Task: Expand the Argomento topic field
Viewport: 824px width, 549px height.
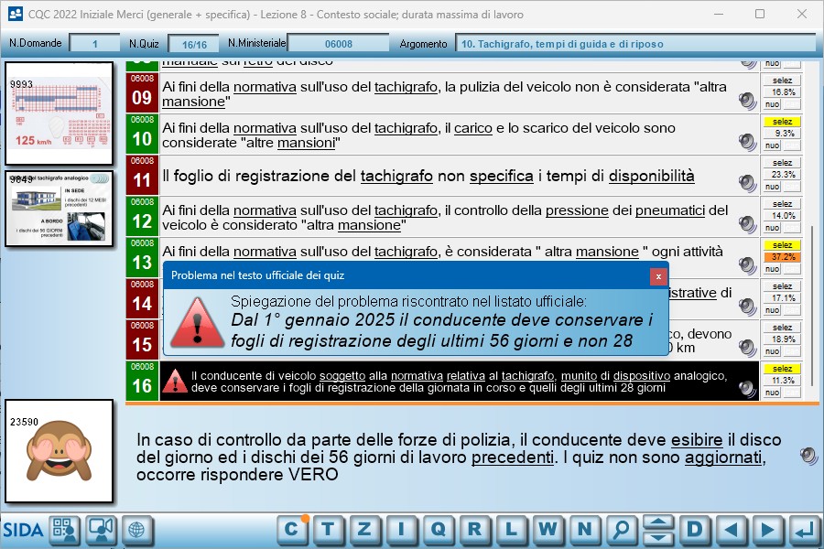Action: pyautogui.click(x=635, y=43)
